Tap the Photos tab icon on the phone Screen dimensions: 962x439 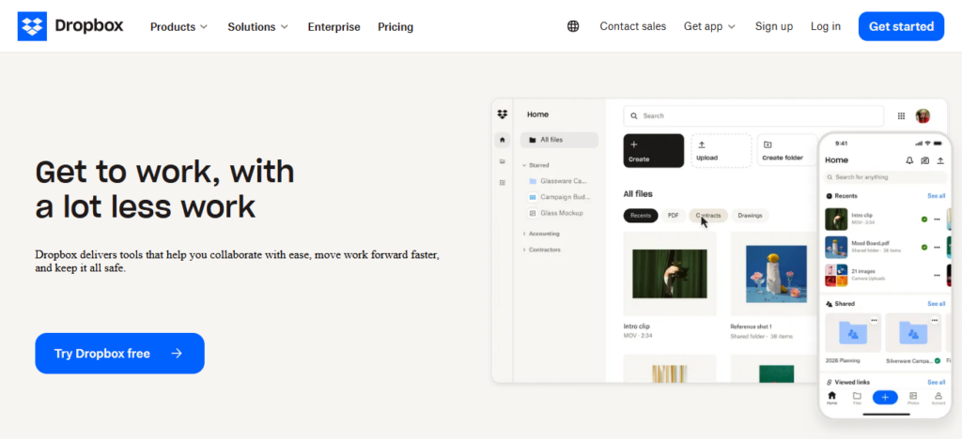tap(913, 396)
